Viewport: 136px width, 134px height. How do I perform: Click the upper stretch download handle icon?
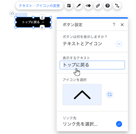click(42, 17)
